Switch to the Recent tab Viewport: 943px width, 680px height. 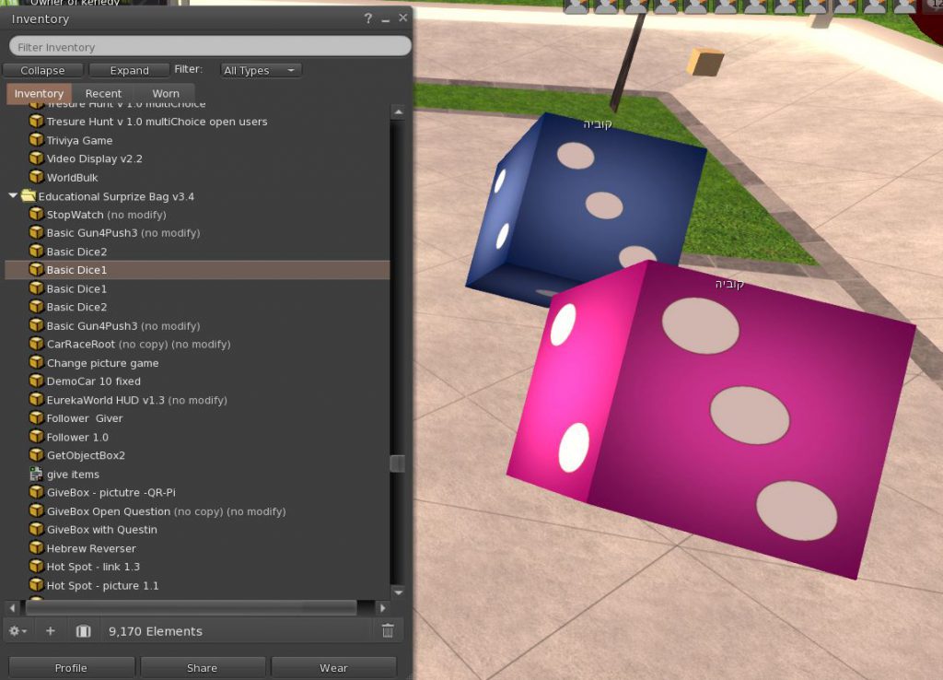coord(103,93)
